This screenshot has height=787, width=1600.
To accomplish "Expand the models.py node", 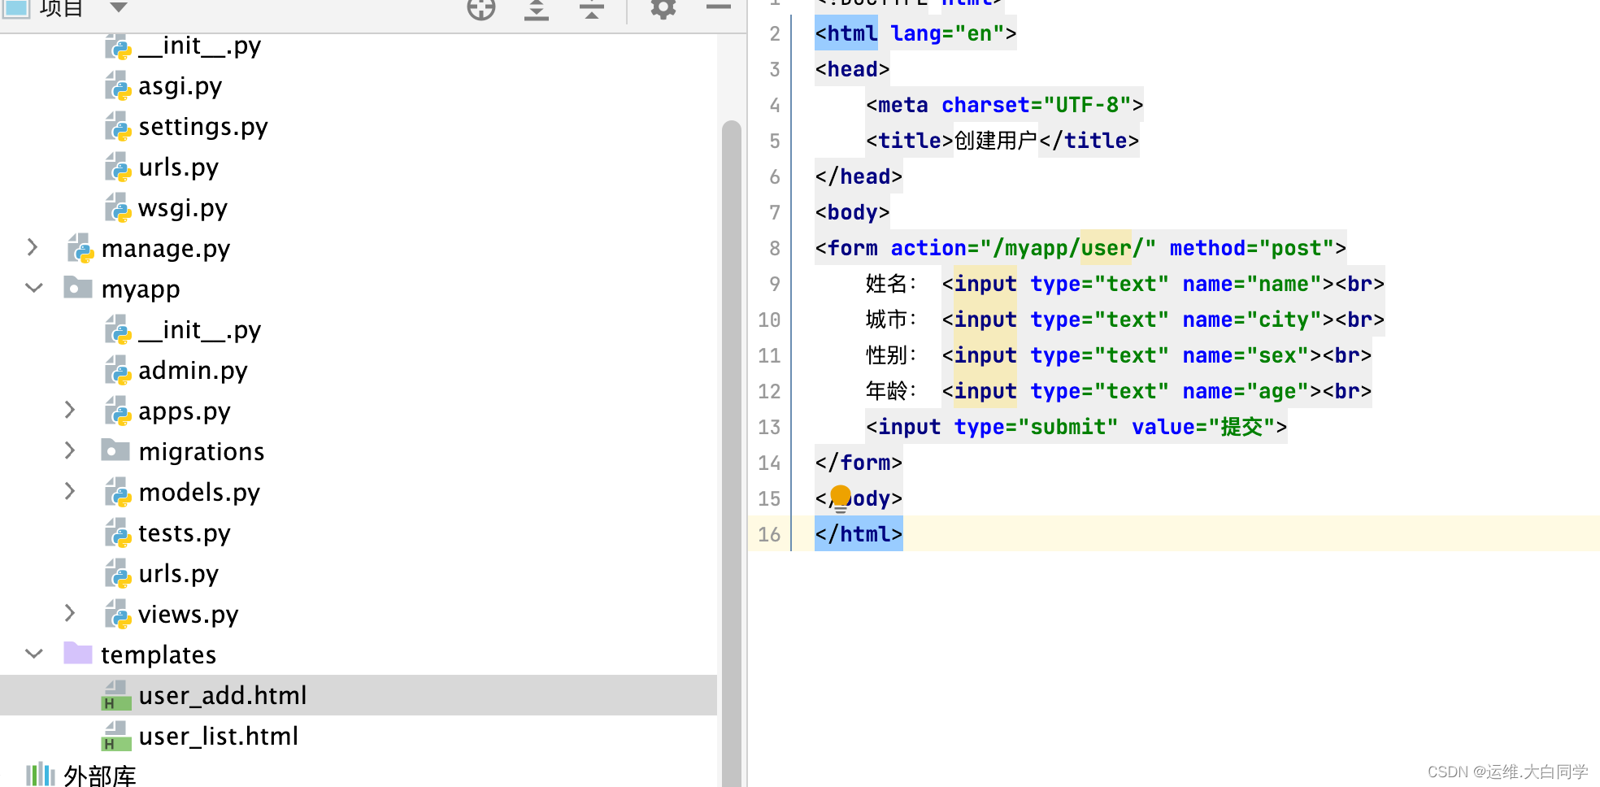I will point(70,491).
